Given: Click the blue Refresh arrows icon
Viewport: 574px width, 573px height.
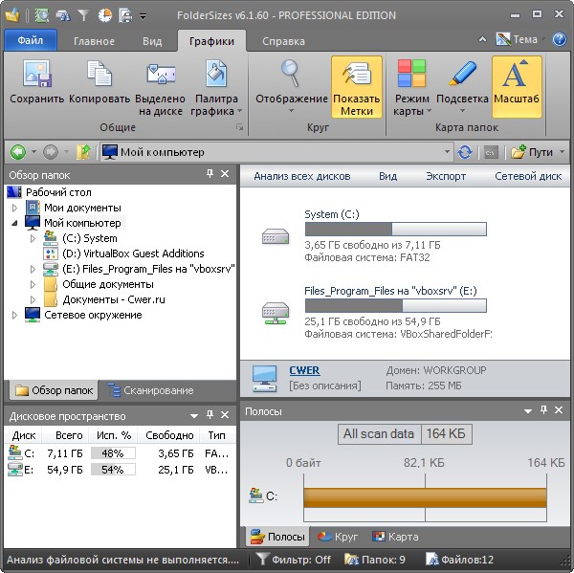Looking at the screenshot, I should point(465,152).
